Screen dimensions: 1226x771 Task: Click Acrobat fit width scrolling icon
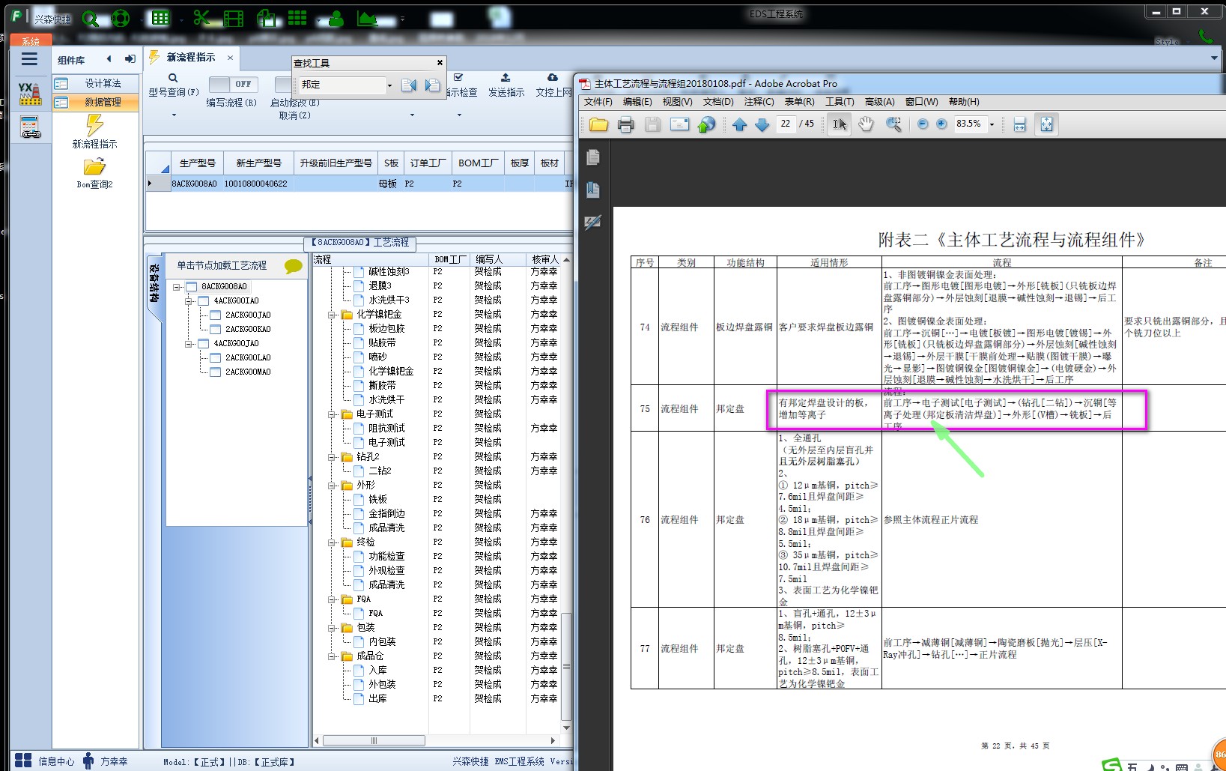1019,125
